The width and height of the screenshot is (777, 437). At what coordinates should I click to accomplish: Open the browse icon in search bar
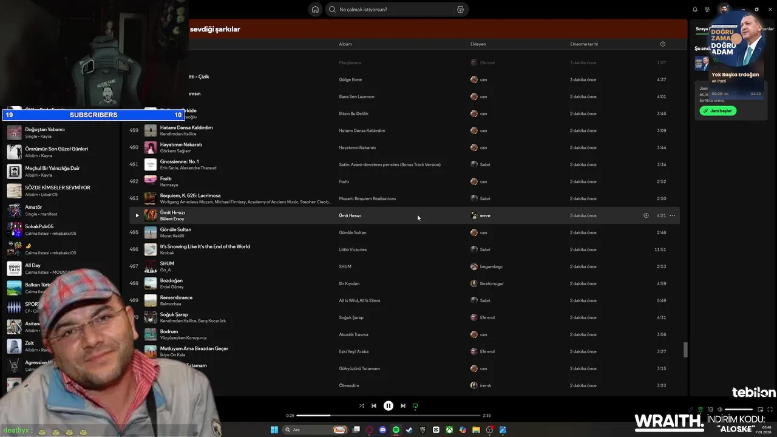(x=460, y=9)
